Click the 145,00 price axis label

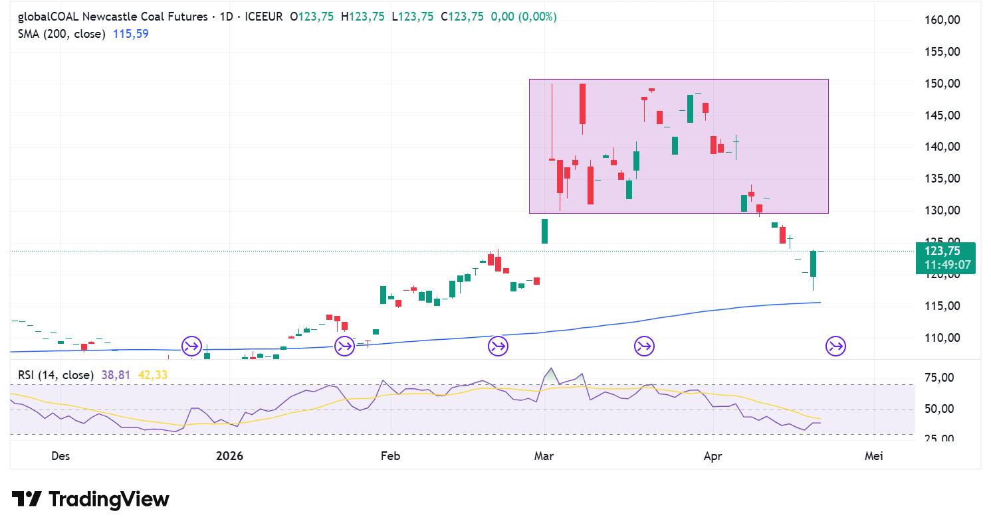point(942,115)
